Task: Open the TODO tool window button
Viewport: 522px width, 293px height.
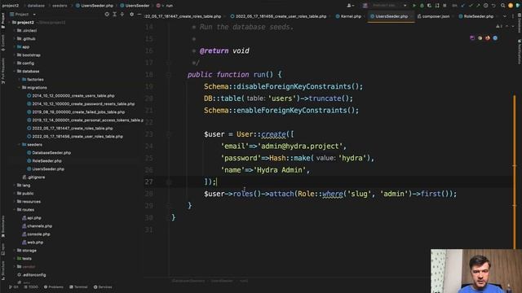Action: (x=31, y=287)
